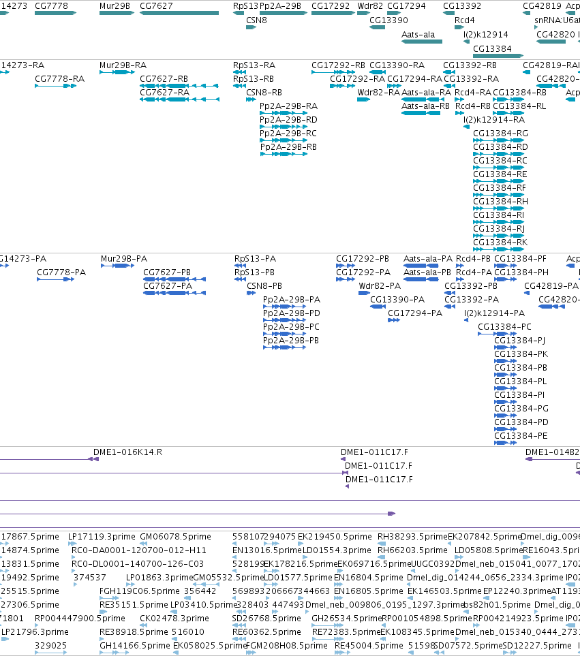Image resolution: width=580 pixels, height=656 pixels.
Task: Click the l(2)k12914-RA transcript label
Action: point(494,120)
